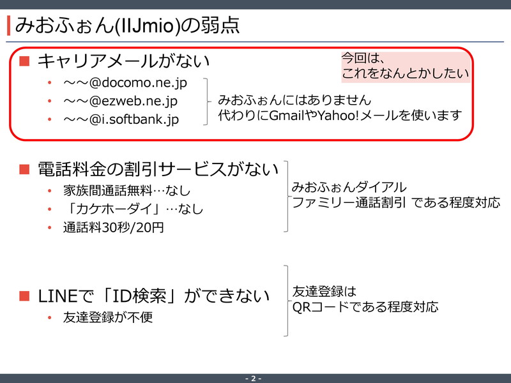
Task: Select the heading キャリアメールがない
Action: tap(123, 61)
